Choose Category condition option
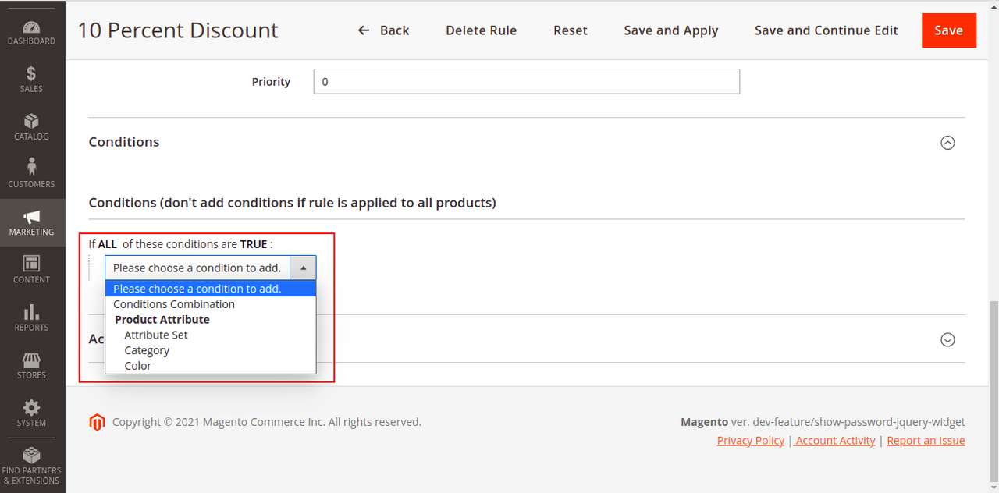This screenshot has height=493, width=999. pyautogui.click(x=211, y=350)
